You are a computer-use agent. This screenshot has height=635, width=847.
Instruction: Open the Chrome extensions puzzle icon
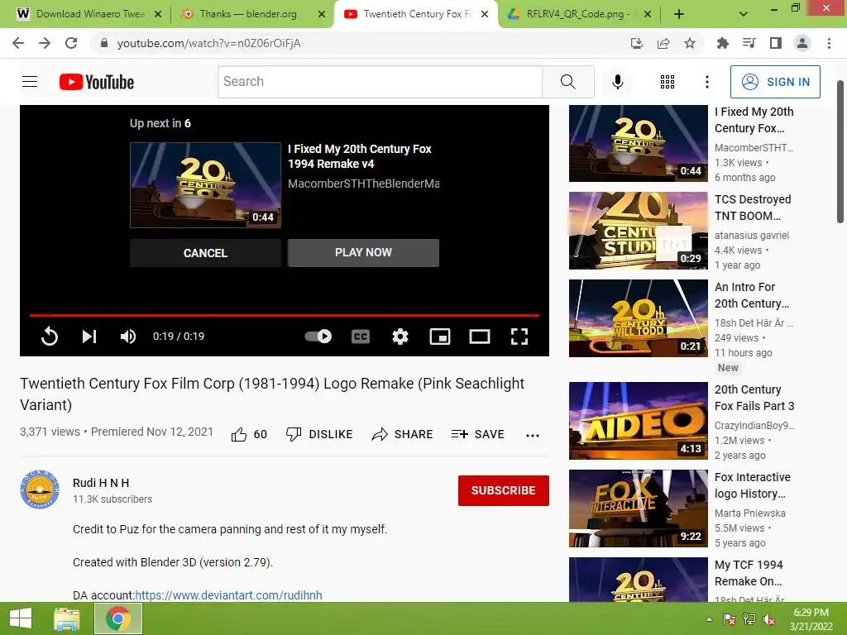point(722,43)
